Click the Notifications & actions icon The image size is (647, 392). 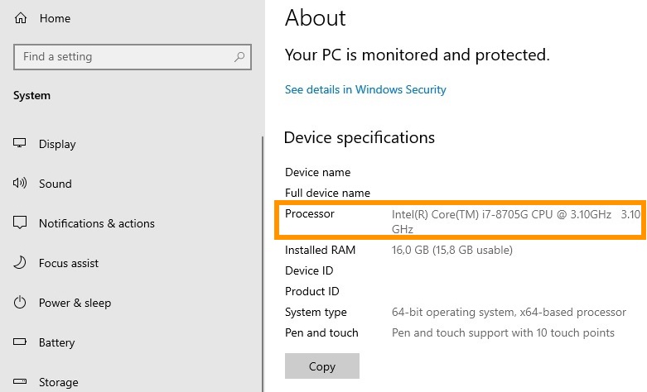coord(21,223)
